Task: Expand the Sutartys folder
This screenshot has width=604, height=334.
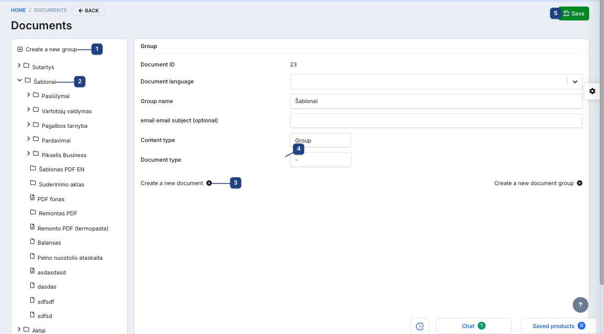Action: click(19, 66)
